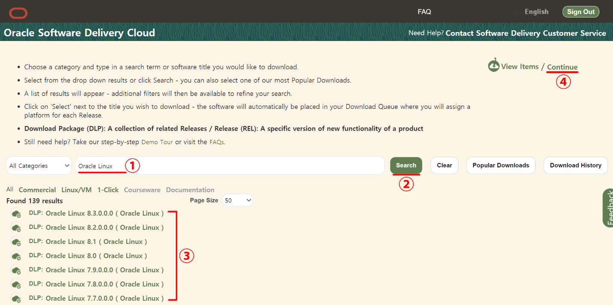
Task: Select the Commercial filter tab
Action: [x=37, y=190]
